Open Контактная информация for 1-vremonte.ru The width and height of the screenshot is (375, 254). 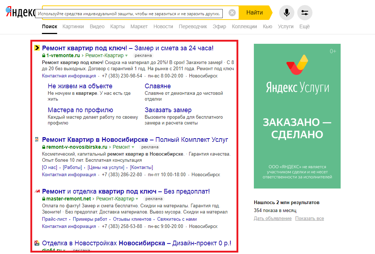coord(69,76)
